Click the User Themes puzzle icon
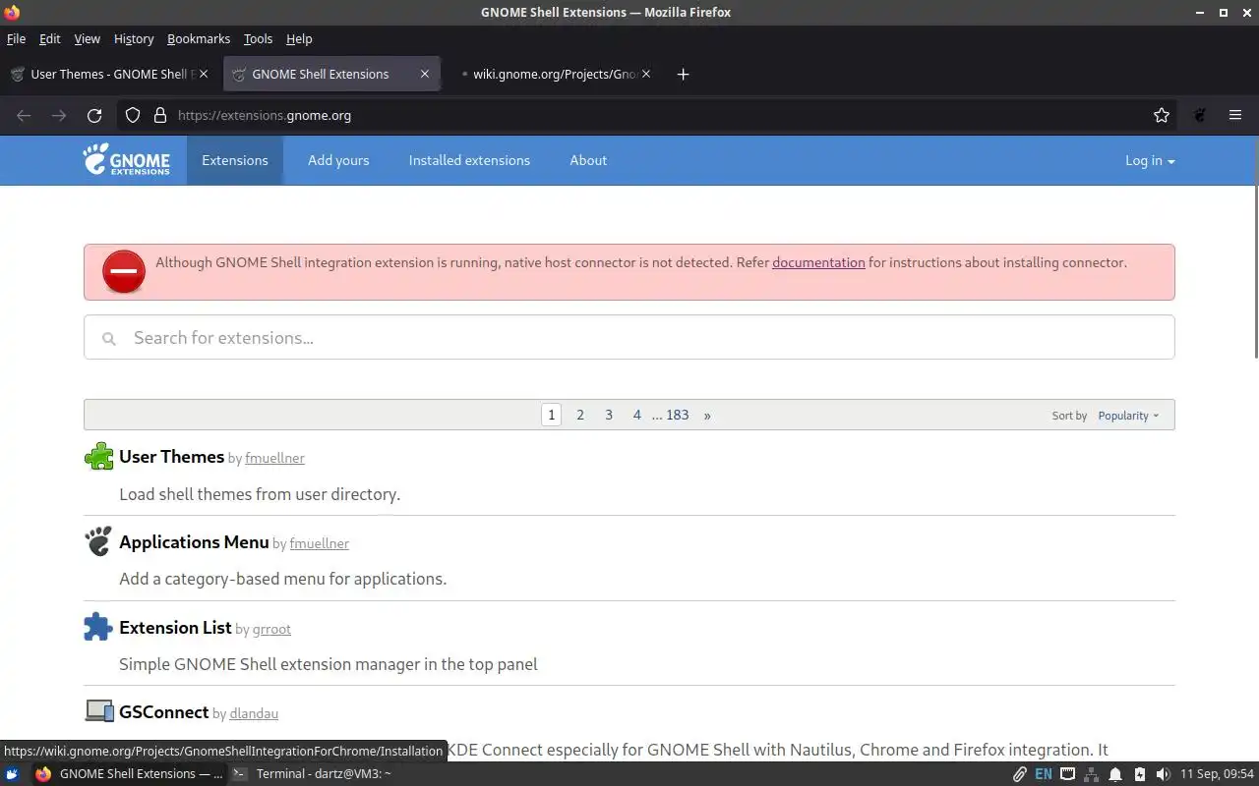Screen dimensions: 1259x786 click(x=98, y=457)
